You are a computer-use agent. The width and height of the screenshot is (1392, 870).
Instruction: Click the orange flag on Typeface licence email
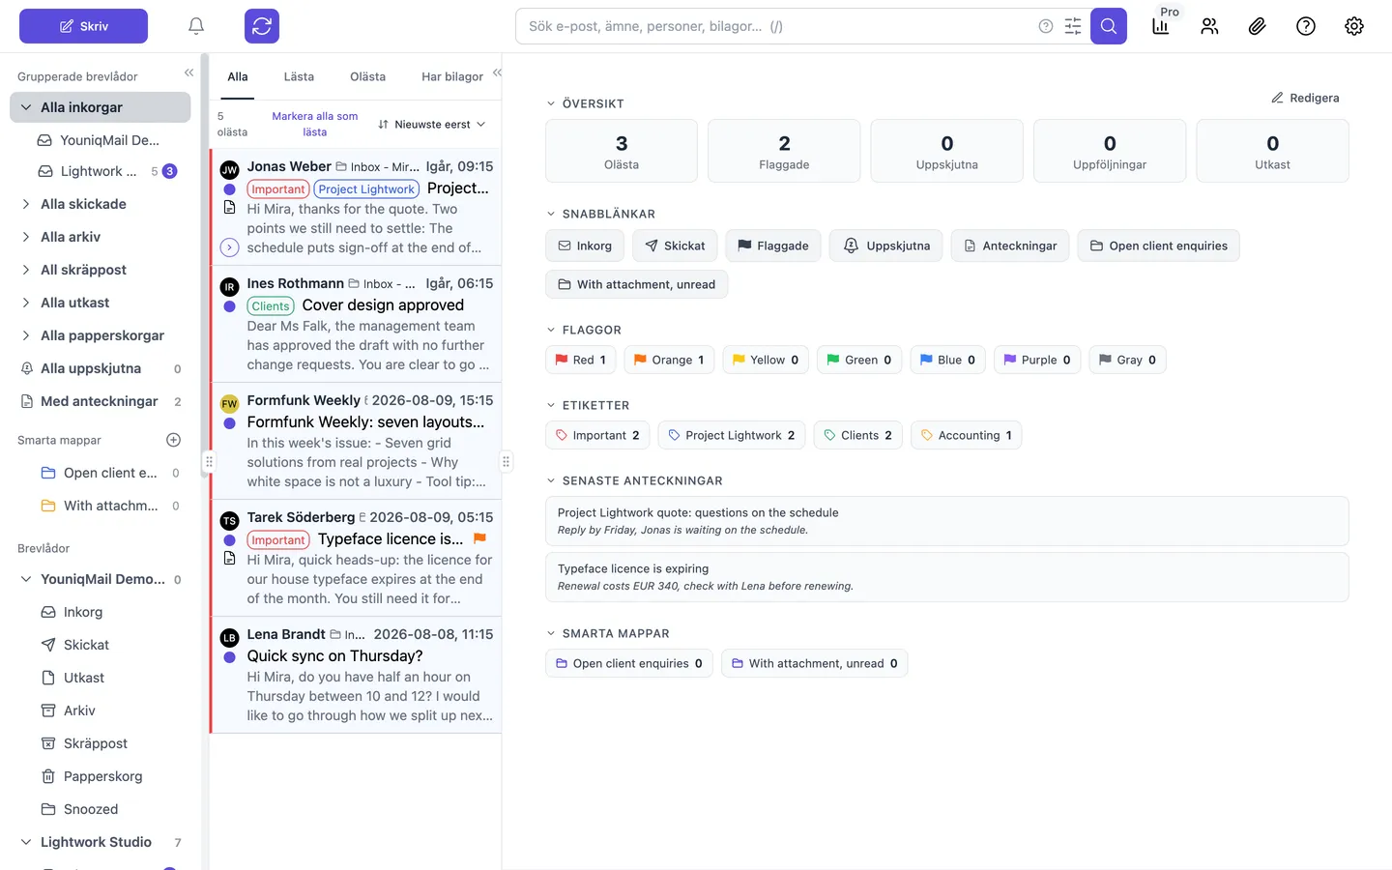(x=479, y=538)
